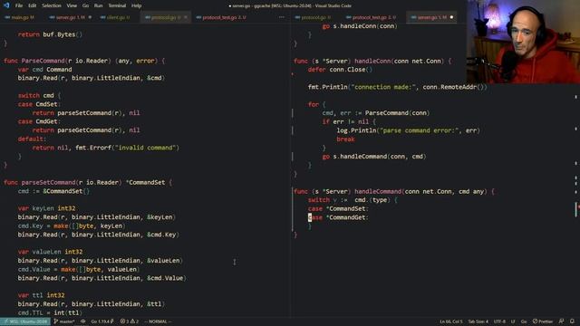Open the Go menu
The width and height of the screenshot is (580, 326).
(85, 5)
